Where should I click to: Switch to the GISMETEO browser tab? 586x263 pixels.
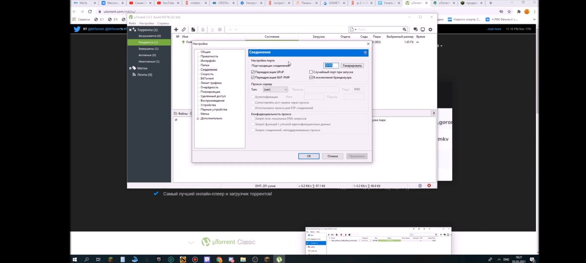point(336,3)
